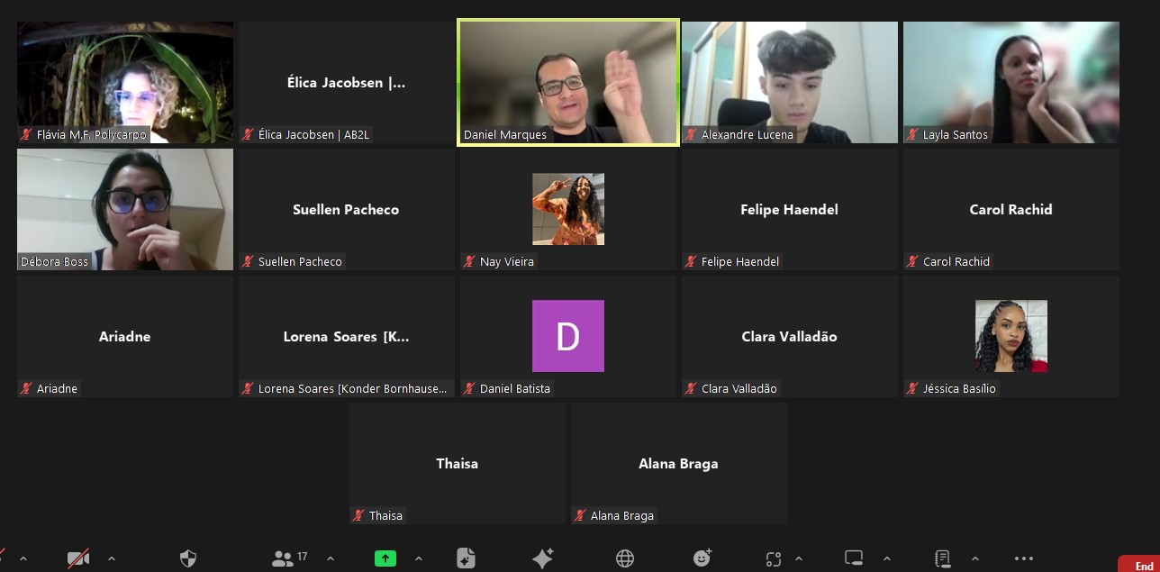Expand chevron beside capture-frame icon
1160x572 pixels.
click(799, 558)
